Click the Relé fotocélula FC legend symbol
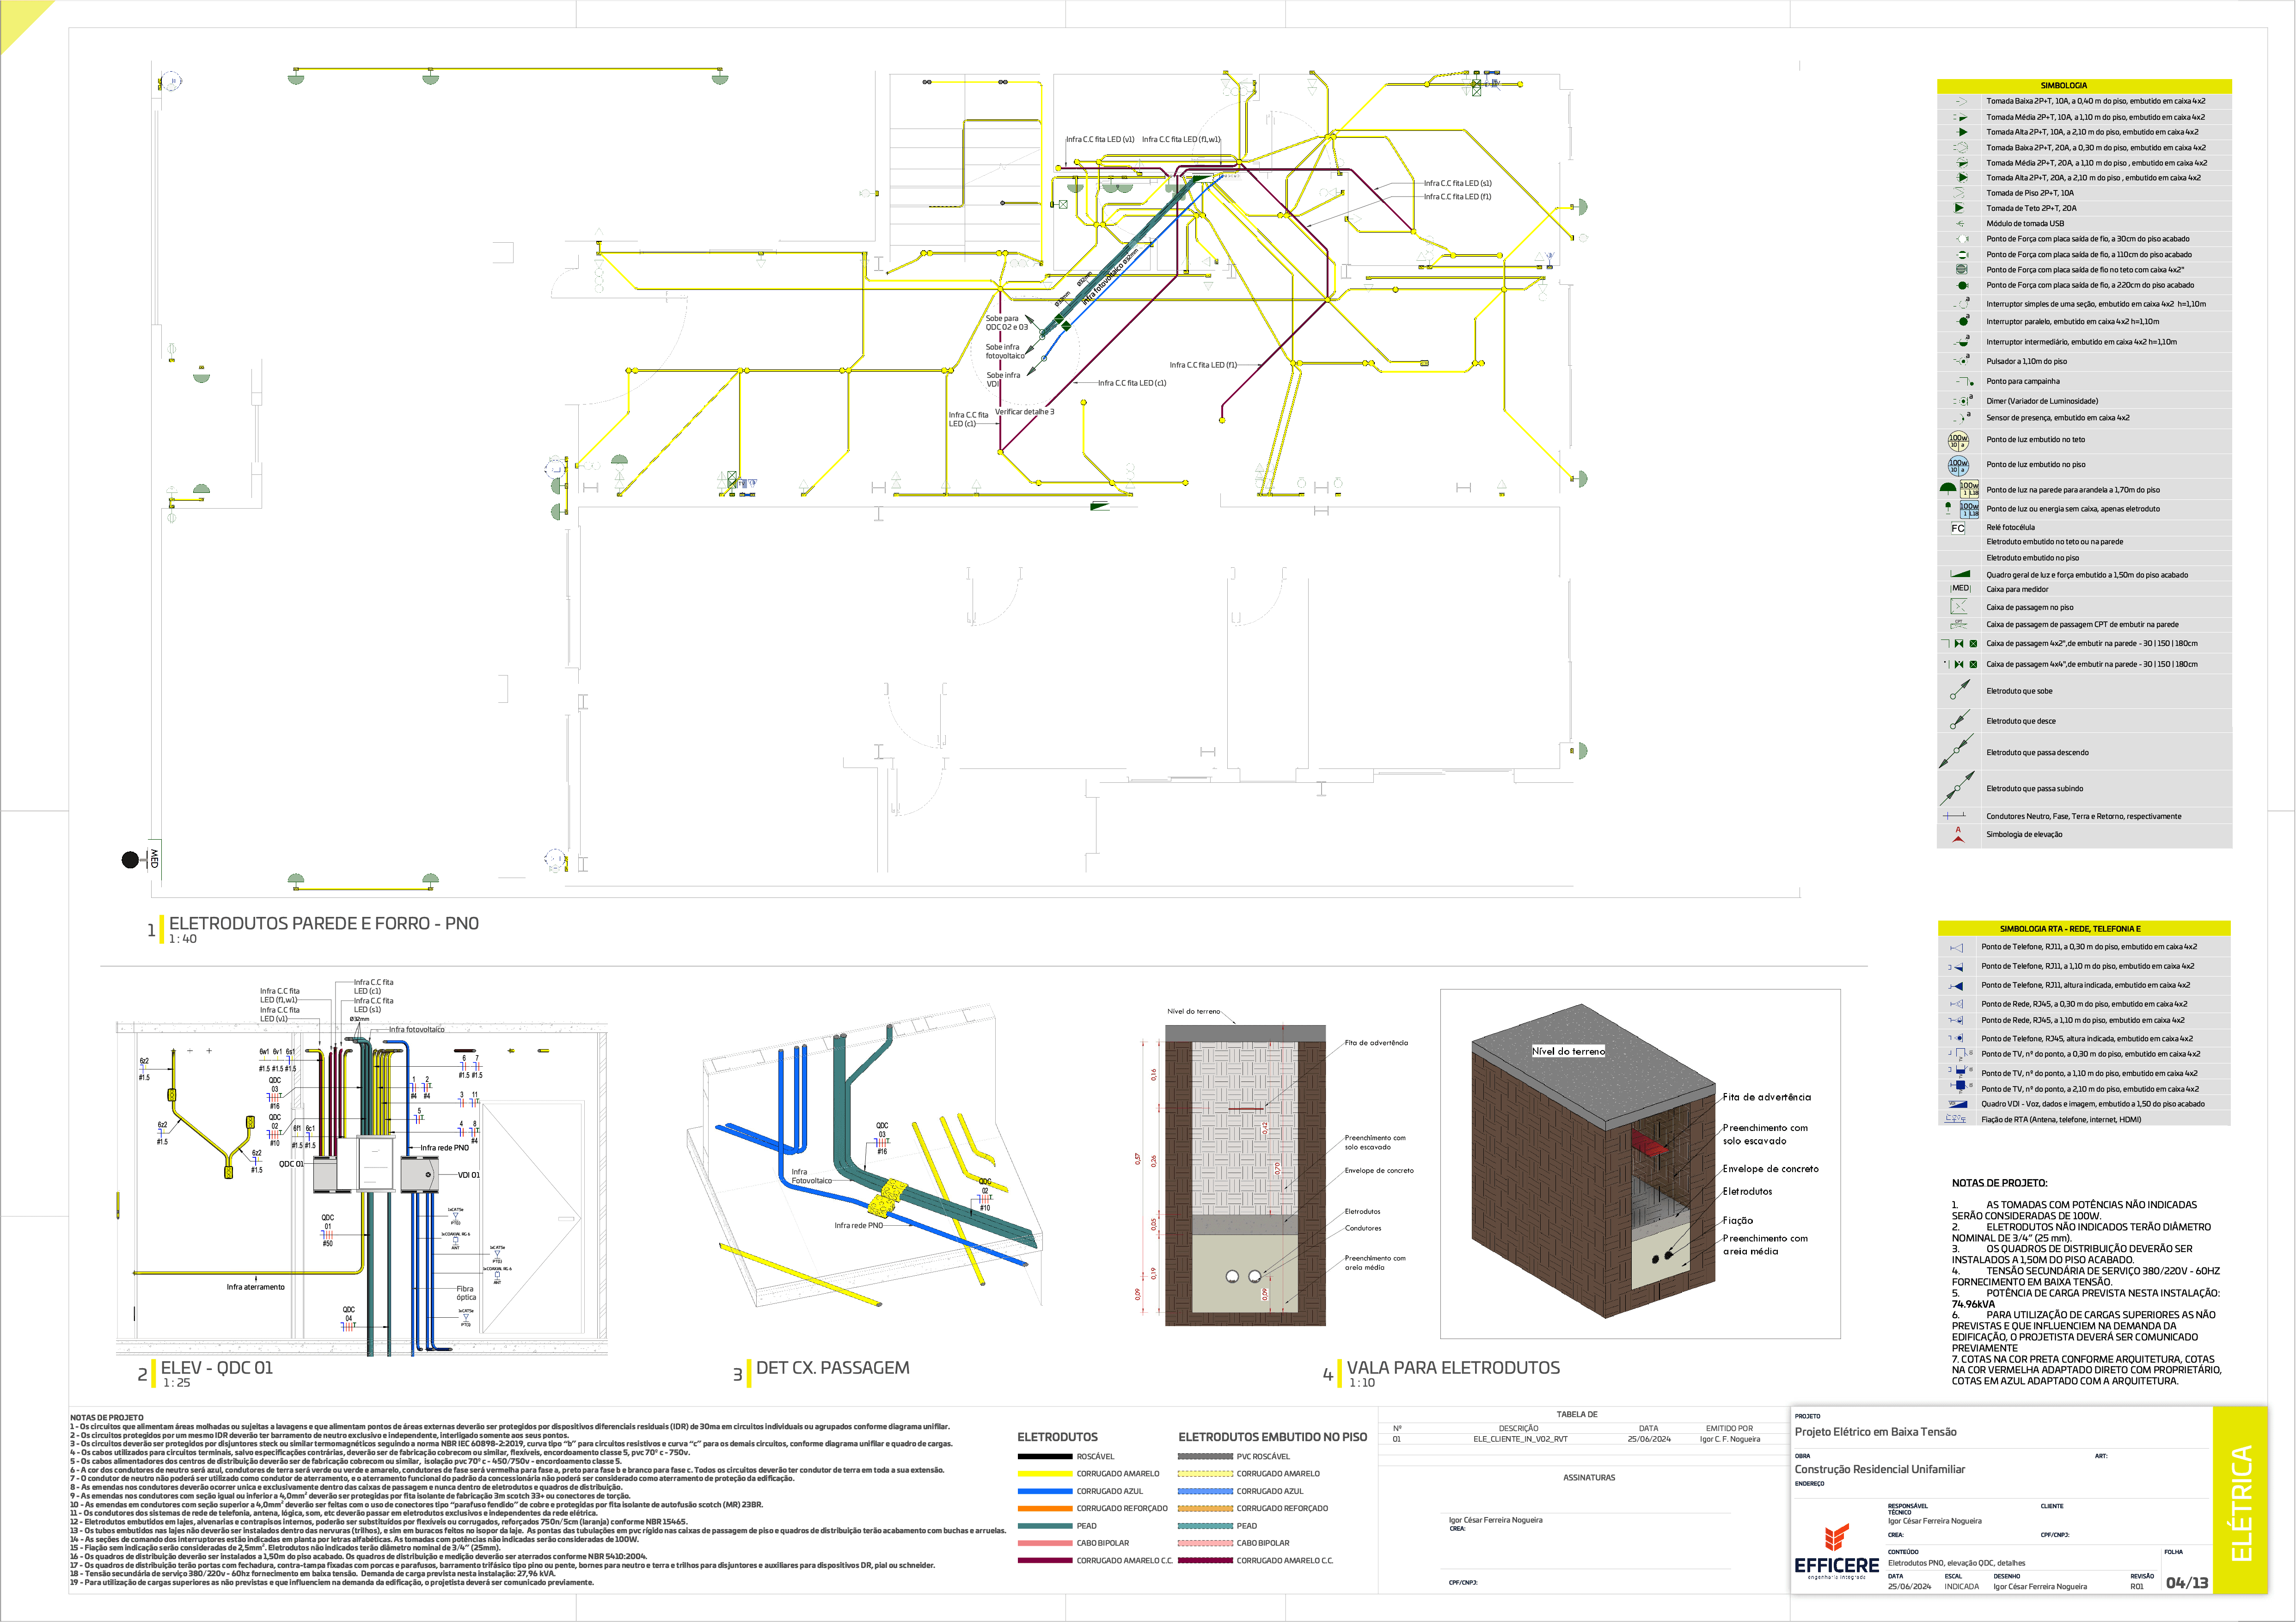2296x1622 pixels. coord(1958,528)
